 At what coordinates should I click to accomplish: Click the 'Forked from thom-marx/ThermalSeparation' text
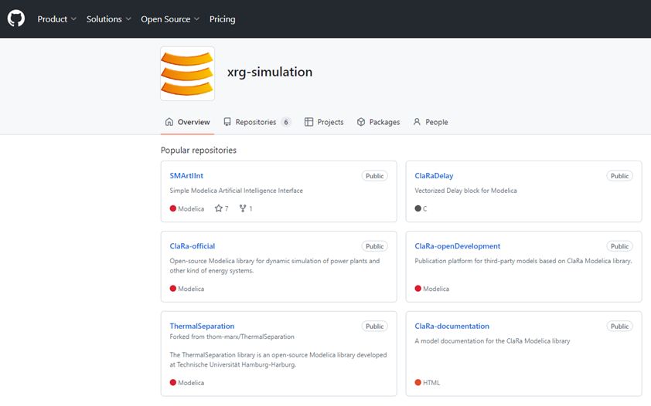click(x=232, y=337)
